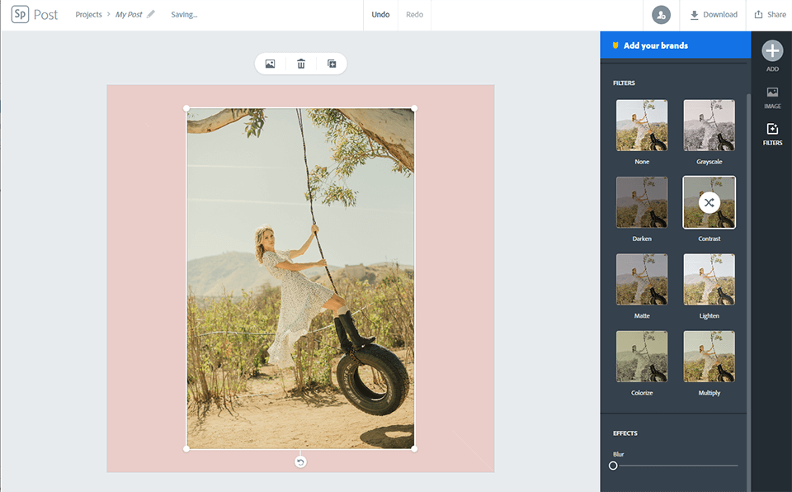The height and width of the screenshot is (492, 792).
Task: Click the Add your brands banner
Action: pos(676,45)
